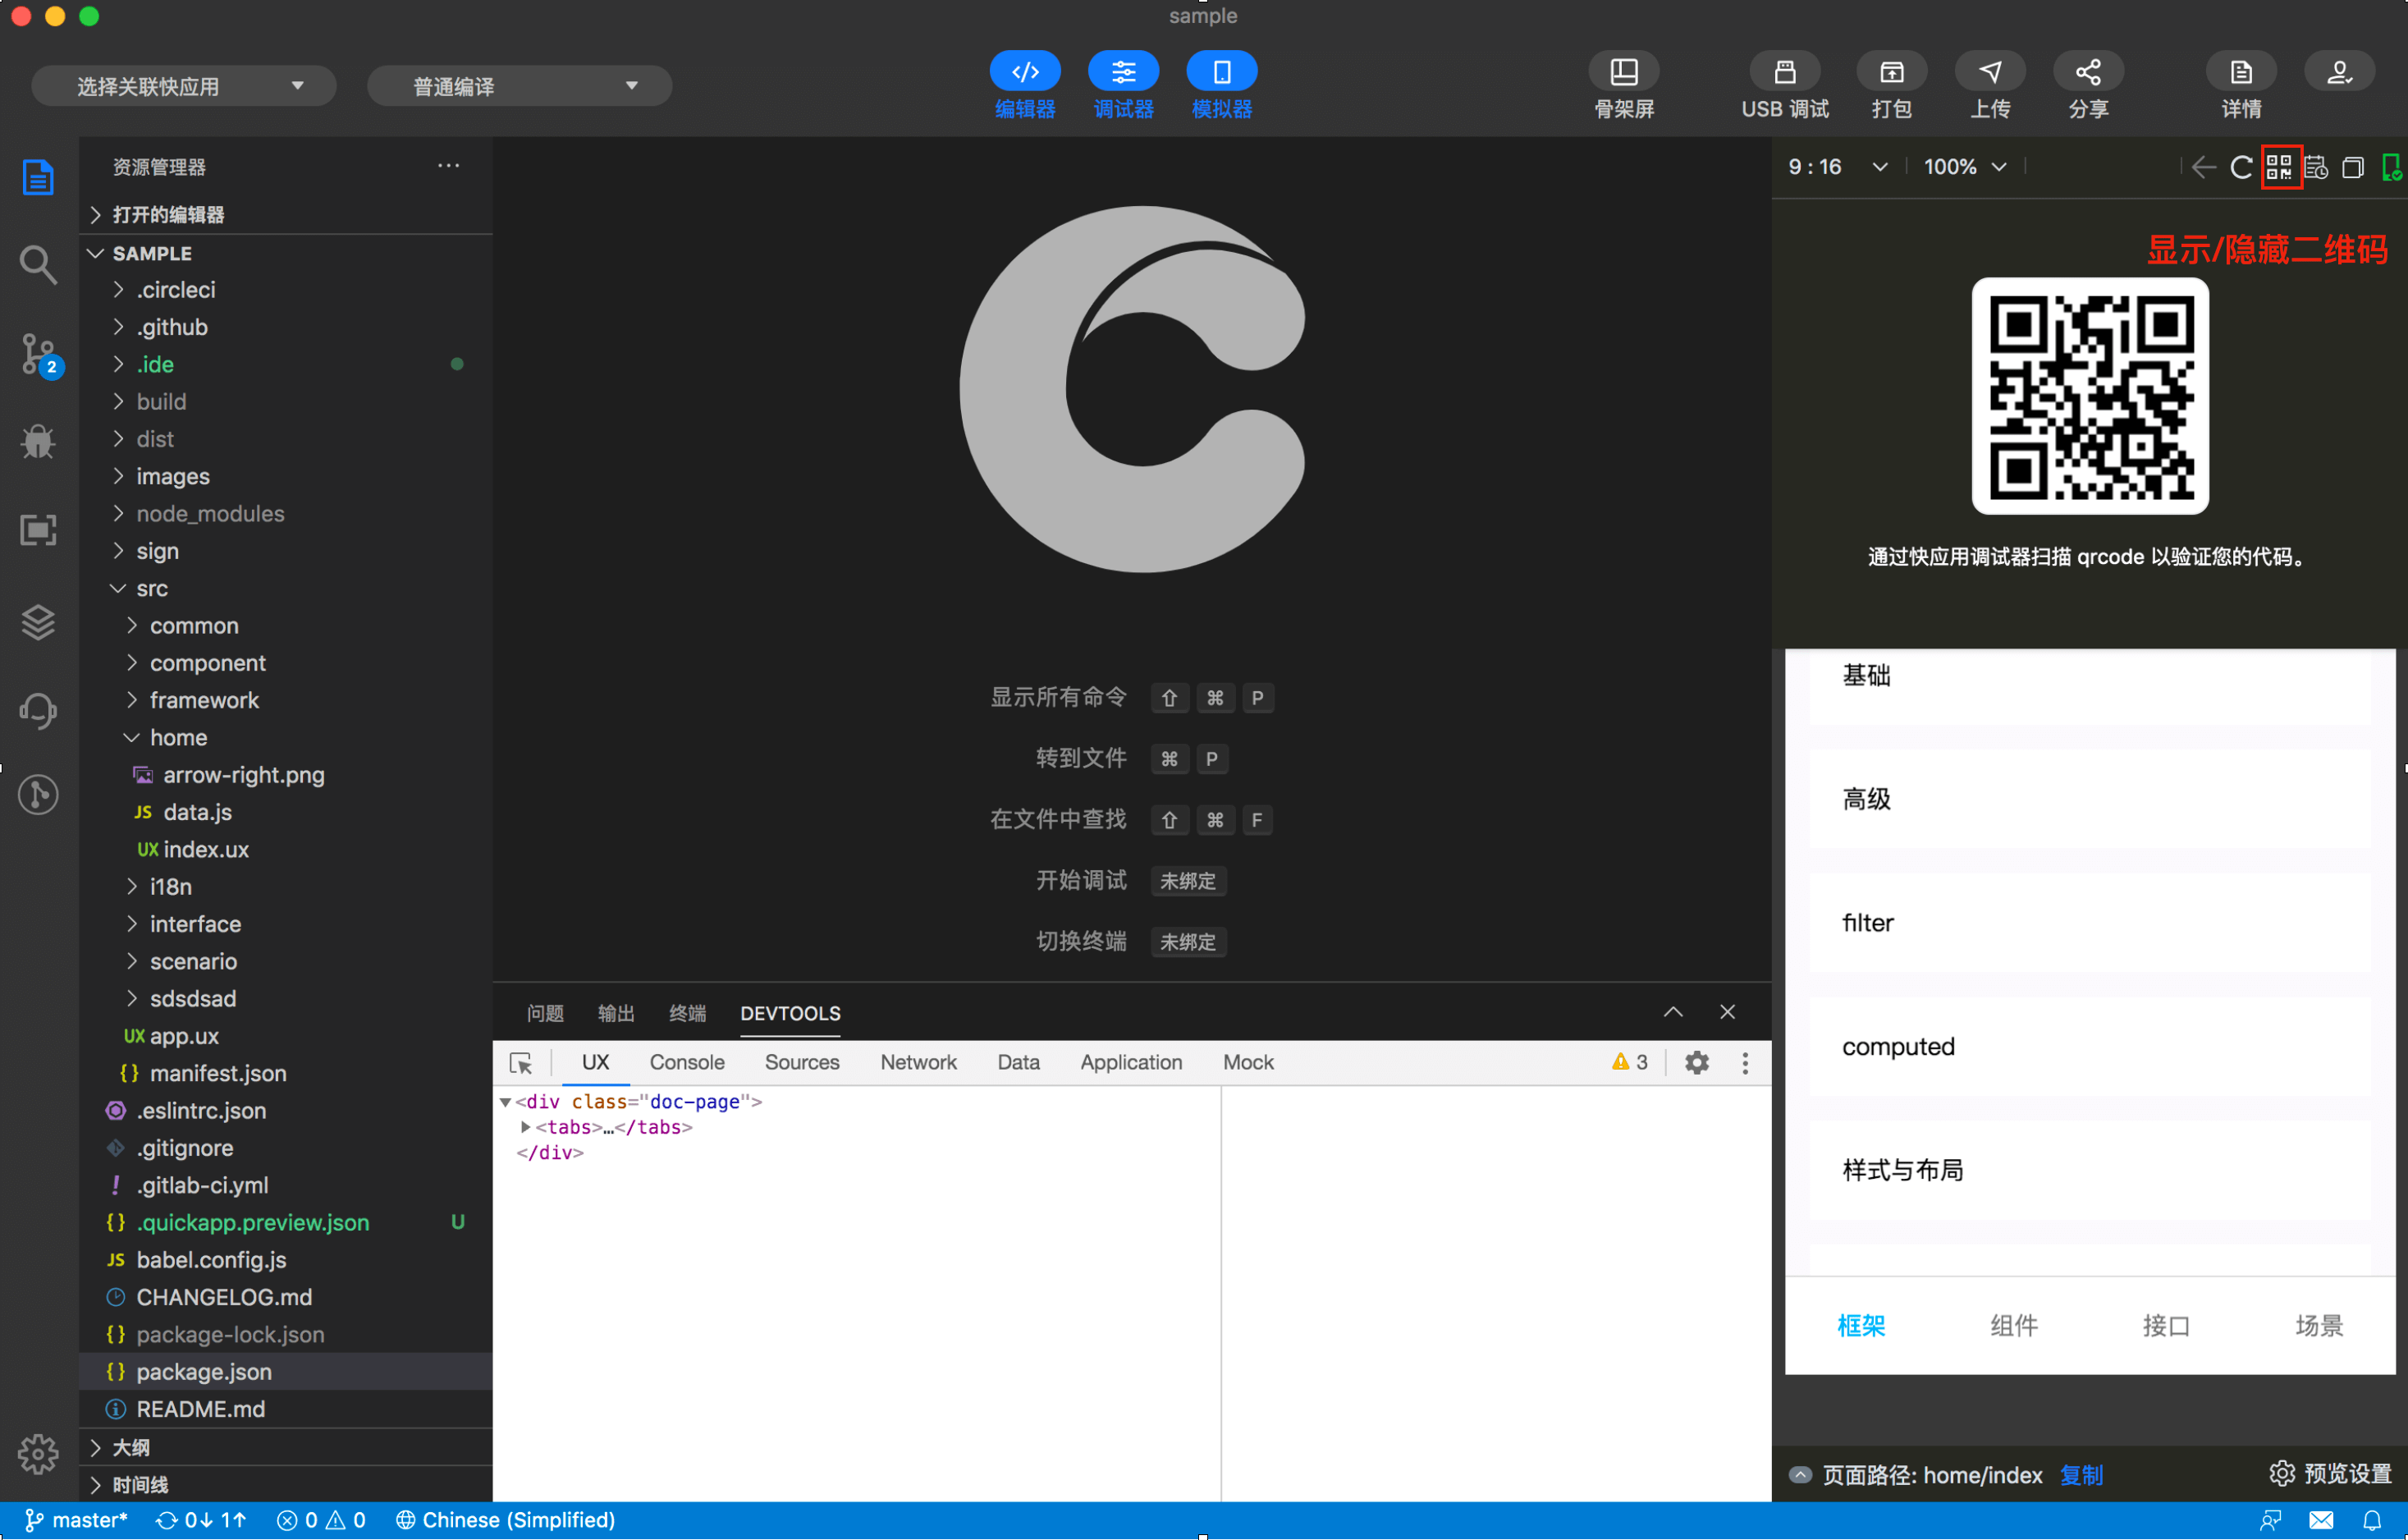Open the compile mode dropdown
The image size is (2408, 1540).
pos(519,86)
